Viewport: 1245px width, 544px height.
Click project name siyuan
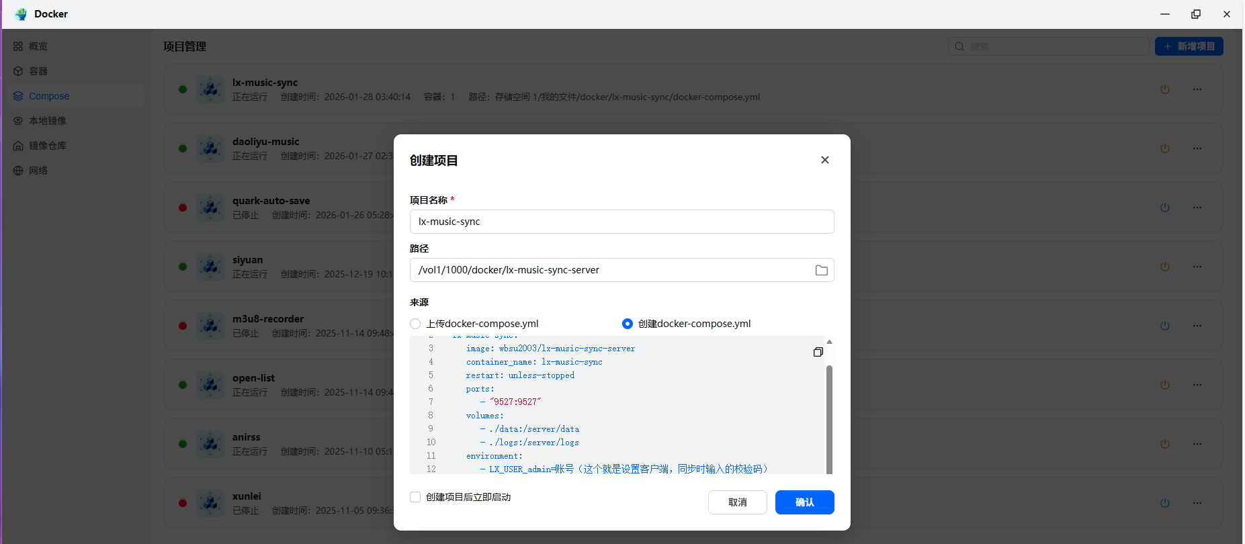248,260
